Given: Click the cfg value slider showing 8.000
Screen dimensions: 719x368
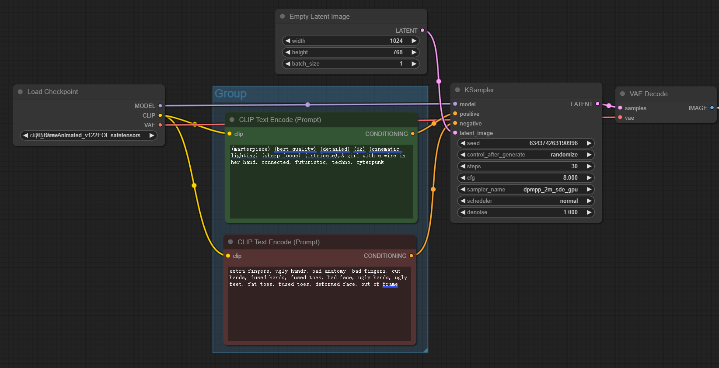Looking at the screenshot, I should 526,178.
